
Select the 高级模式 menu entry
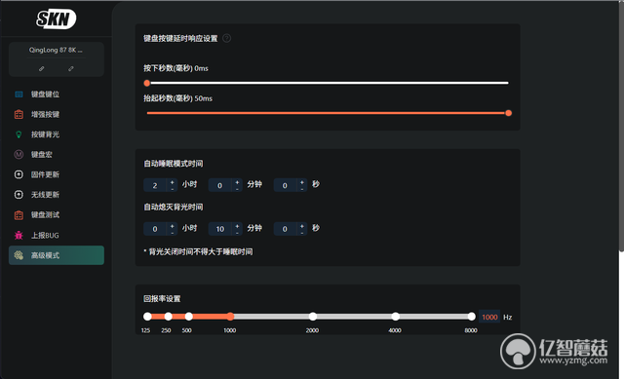point(57,255)
